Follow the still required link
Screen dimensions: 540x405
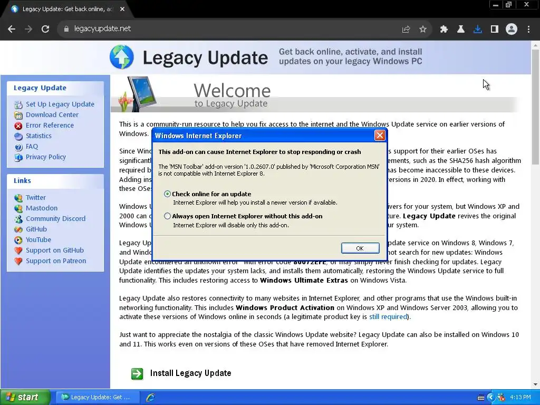point(388,317)
